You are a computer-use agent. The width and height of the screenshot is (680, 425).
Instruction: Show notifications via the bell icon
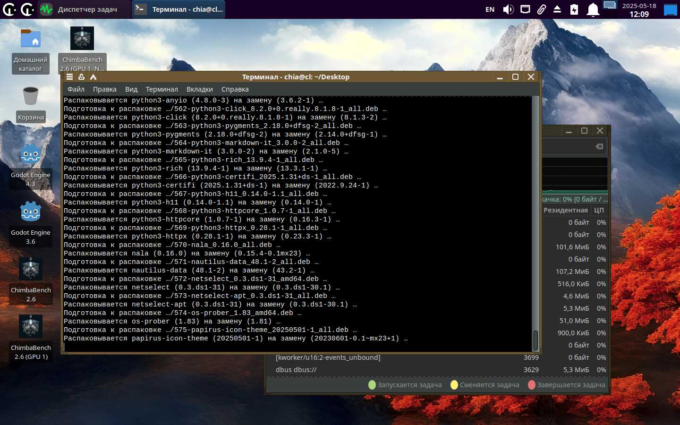point(593,9)
